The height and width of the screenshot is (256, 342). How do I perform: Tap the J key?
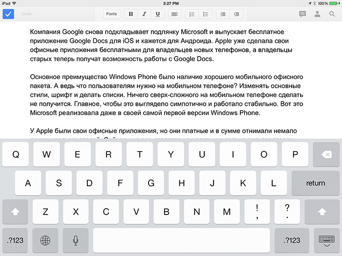tap(213, 183)
